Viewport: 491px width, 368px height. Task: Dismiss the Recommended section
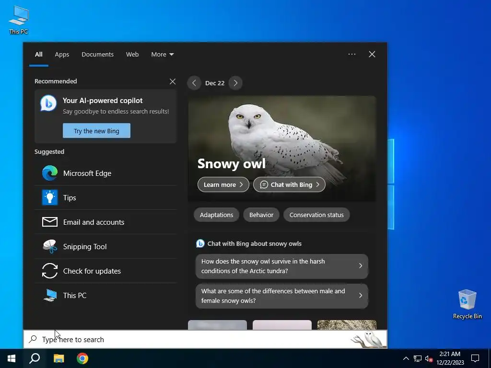tap(173, 81)
